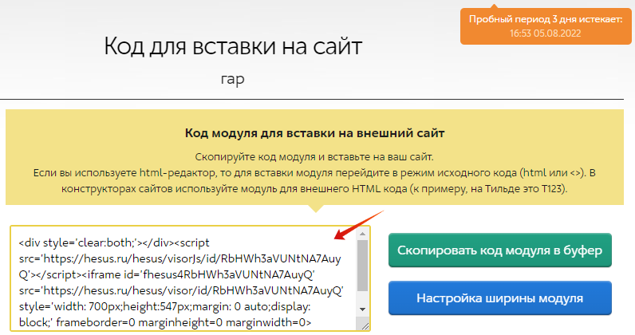Click the orange trial period notice

tap(546, 26)
